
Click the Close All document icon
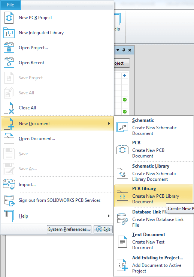pyautogui.click(x=9, y=108)
